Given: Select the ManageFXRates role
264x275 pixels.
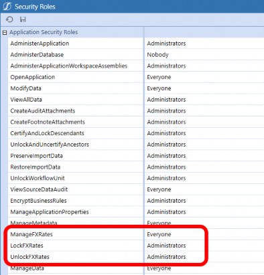Looking at the screenshot, I should pyautogui.click(x=31, y=234).
